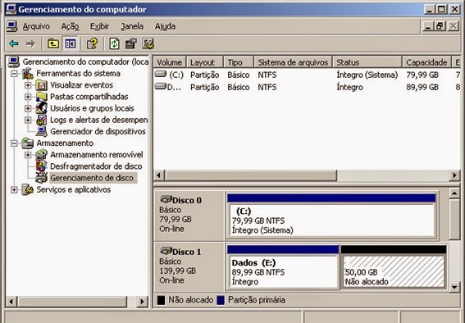The height and width of the screenshot is (323, 465).
Task: Click the Forward arrow toolbar icon
Action: pyautogui.click(x=30, y=43)
